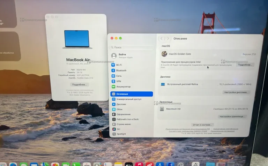Viewport: 268px width, 166px height.
Task: Click the Apple M4 chip value
Action: tap(81, 70)
